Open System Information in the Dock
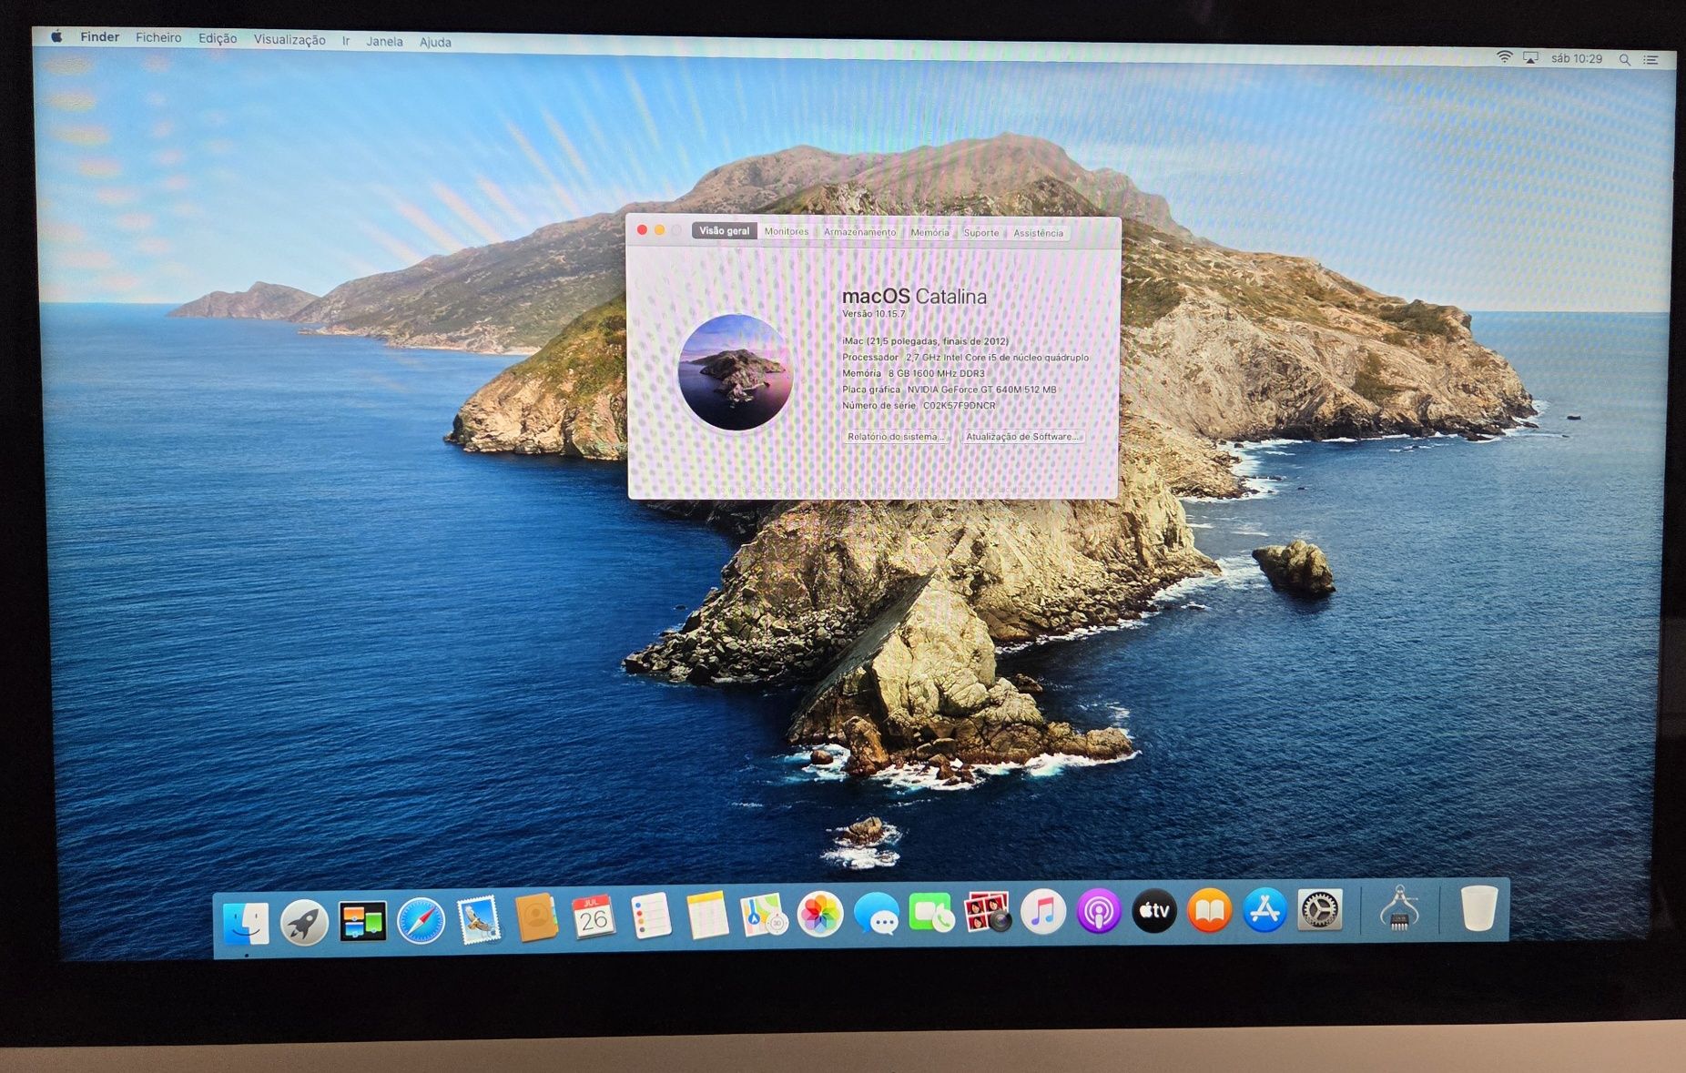Screen dimensions: 1686x1073 pyautogui.click(x=1399, y=908)
